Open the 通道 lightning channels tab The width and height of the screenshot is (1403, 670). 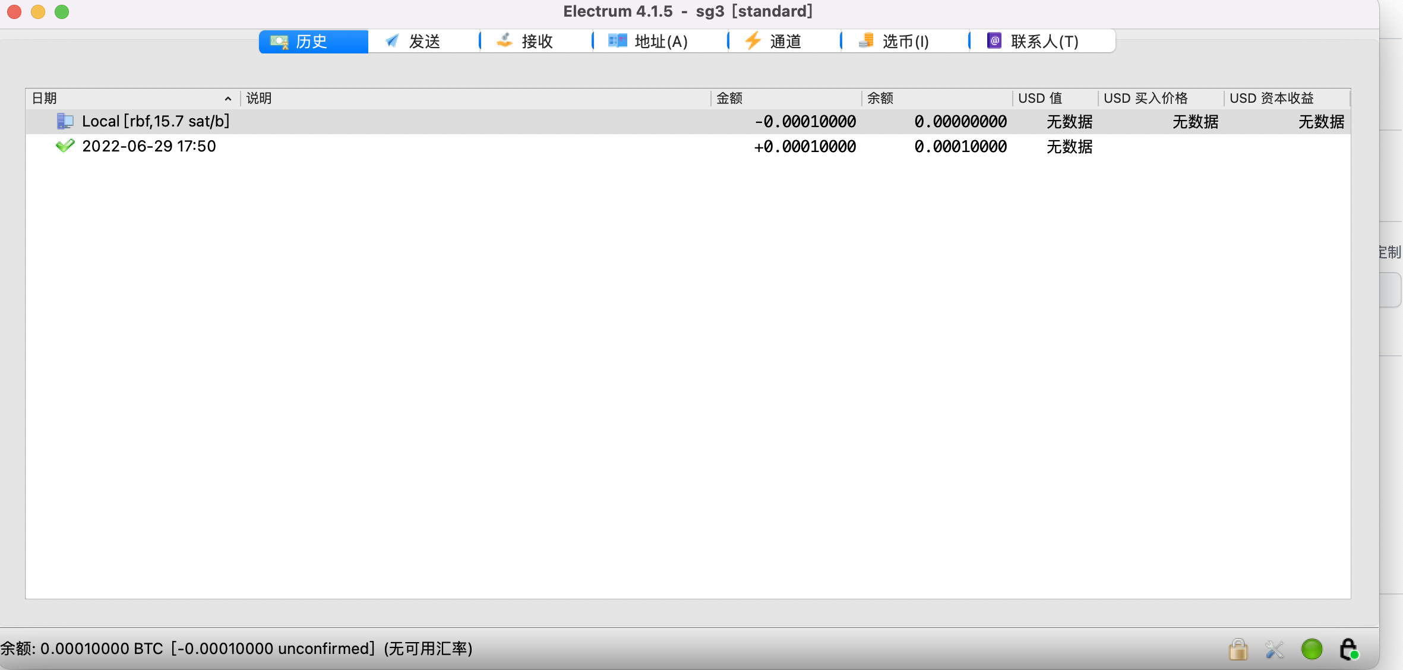(785, 42)
